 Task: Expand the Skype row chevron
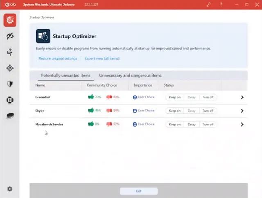pyautogui.click(x=242, y=111)
